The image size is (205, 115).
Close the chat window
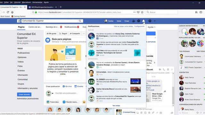(172, 70)
